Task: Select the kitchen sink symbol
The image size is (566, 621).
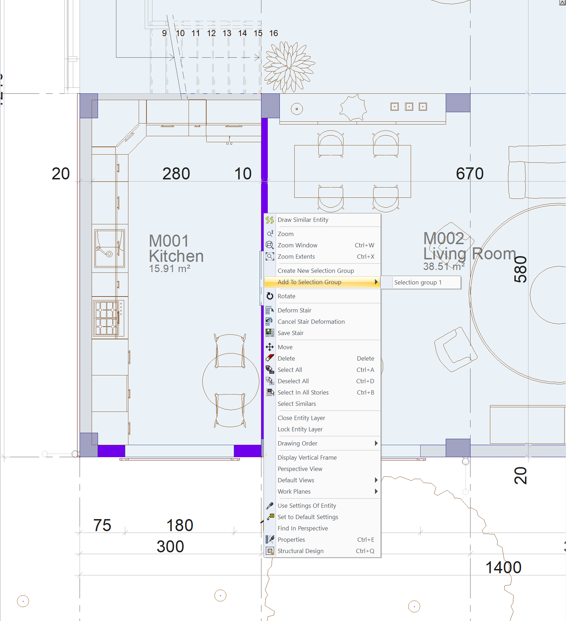Action: pyautogui.click(x=110, y=248)
